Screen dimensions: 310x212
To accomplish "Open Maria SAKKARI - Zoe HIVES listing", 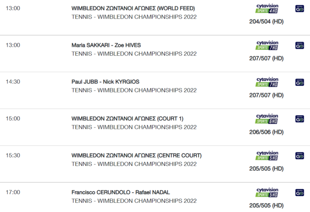I will pyautogui.click(x=106, y=45).
